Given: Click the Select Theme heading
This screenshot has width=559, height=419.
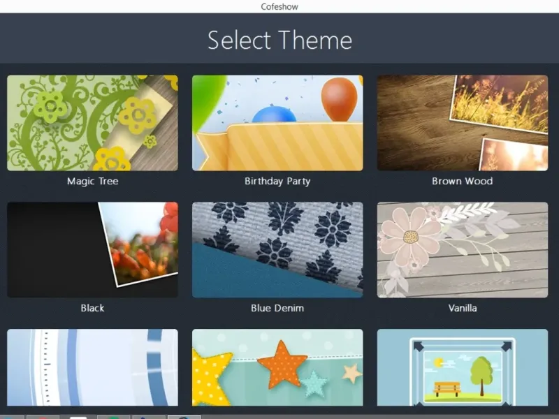Looking at the screenshot, I should [280, 40].
